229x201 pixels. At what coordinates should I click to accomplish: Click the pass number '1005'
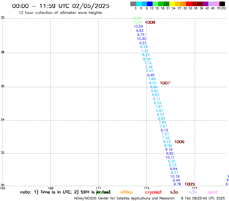(190, 184)
